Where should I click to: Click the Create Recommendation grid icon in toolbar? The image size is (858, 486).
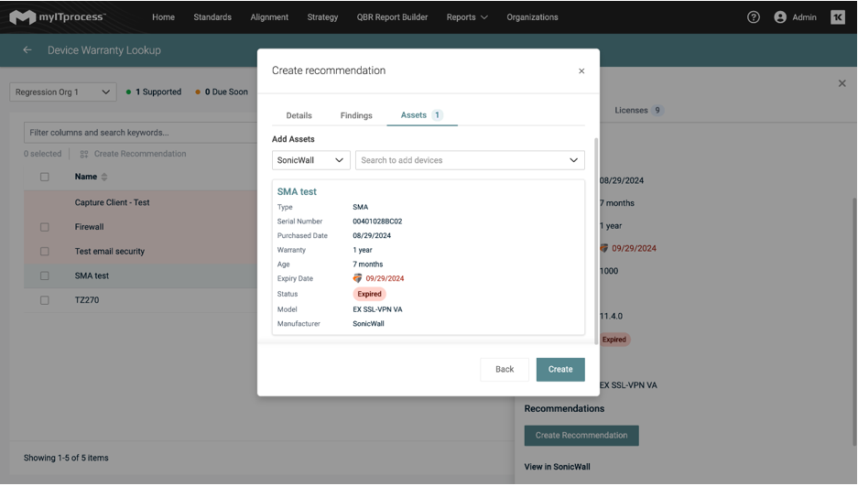[x=83, y=154]
